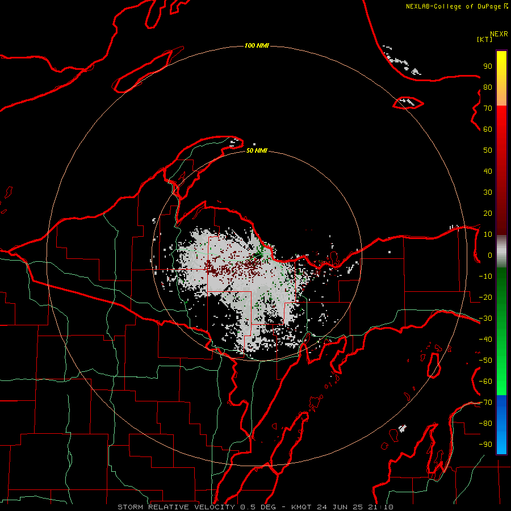This screenshot has width=511, height=511.
Task: Click the bright green segment of the color bar
Action: coord(501,332)
